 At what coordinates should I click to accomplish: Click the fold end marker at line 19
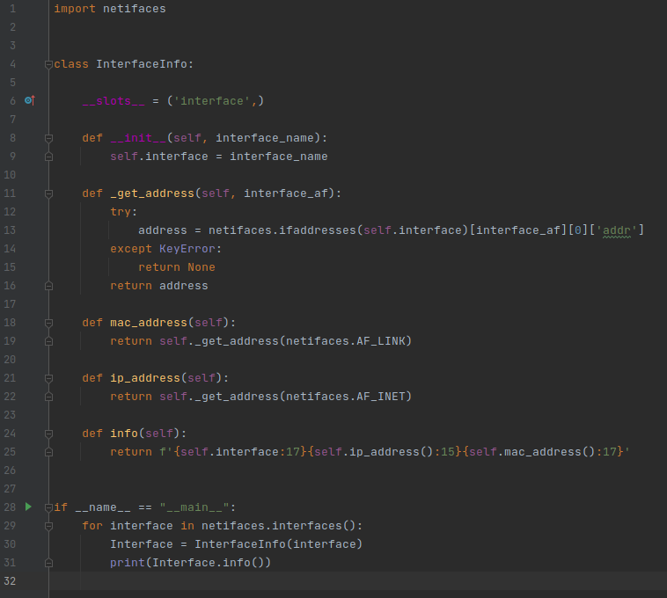(48, 341)
